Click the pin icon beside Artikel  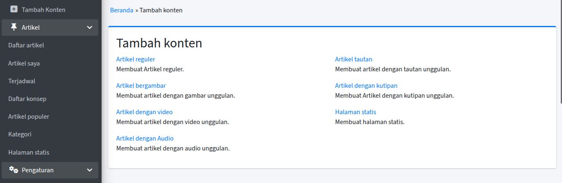[x=14, y=27]
